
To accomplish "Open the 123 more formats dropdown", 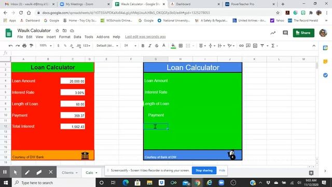I will click(87, 46).
